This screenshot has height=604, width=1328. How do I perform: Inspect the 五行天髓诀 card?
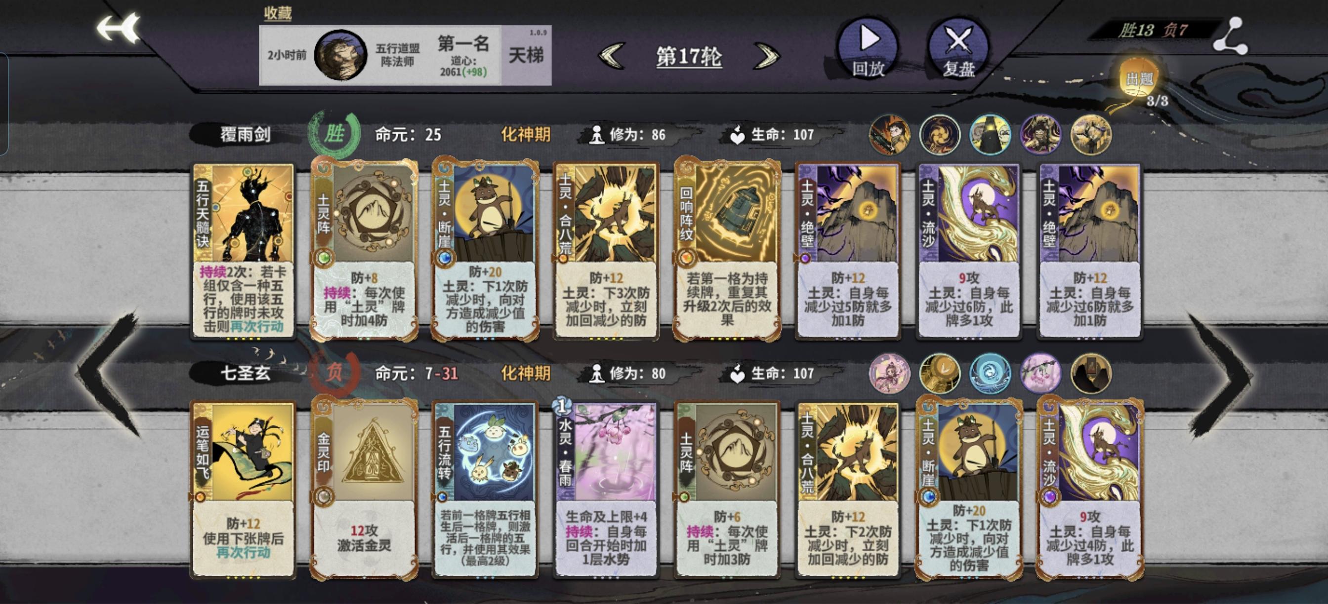coord(244,251)
